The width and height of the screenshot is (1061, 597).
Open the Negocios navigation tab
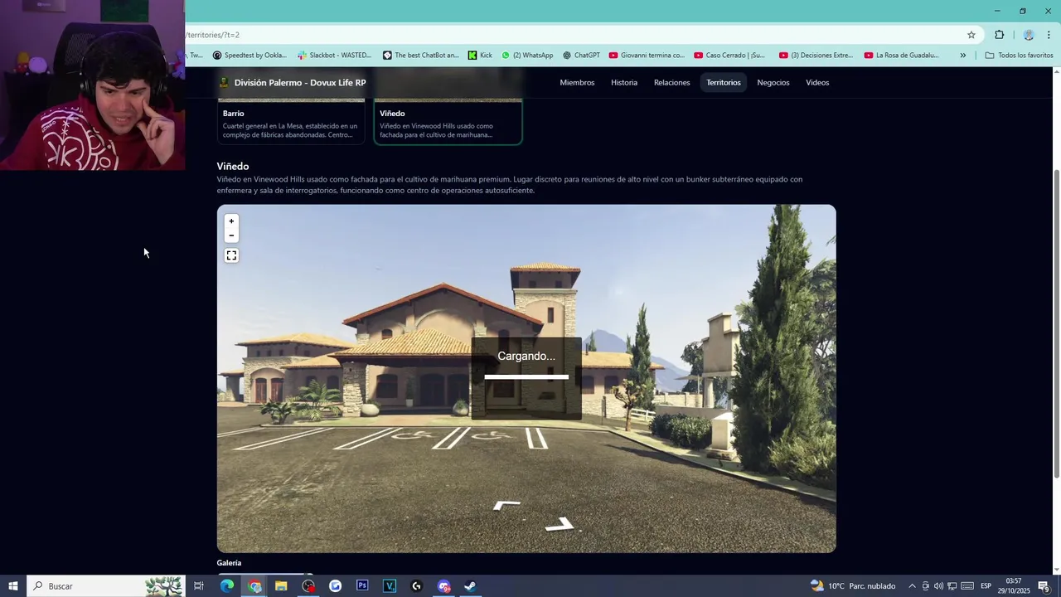773,83
